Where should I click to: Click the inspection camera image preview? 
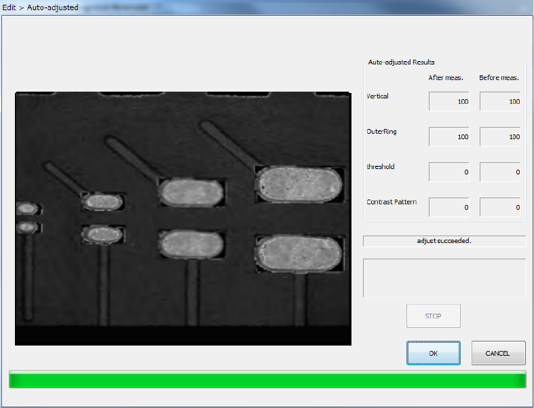coord(183,219)
